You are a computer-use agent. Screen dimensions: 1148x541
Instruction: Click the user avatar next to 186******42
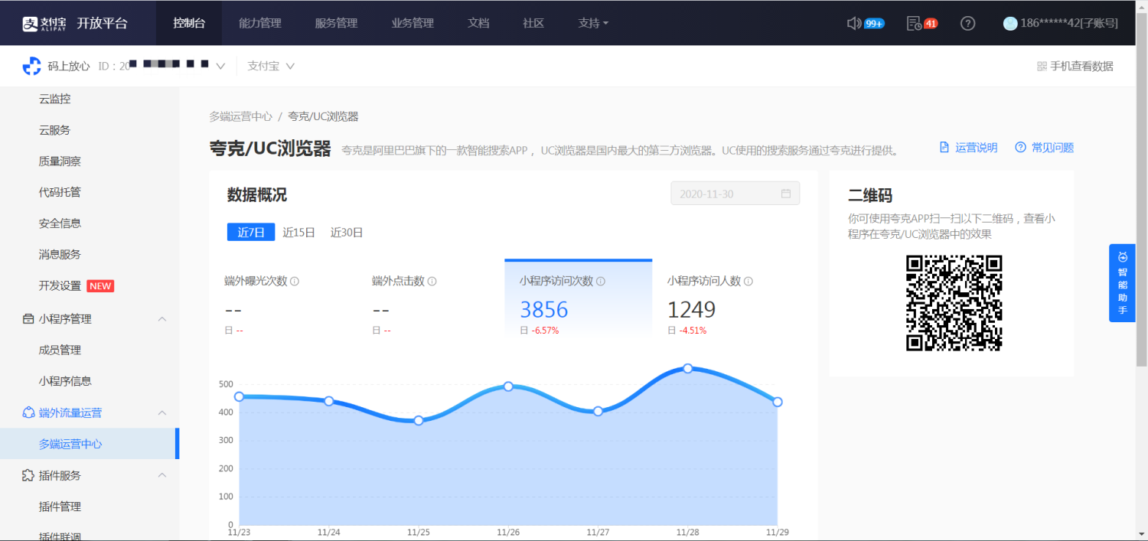pyautogui.click(x=1010, y=23)
